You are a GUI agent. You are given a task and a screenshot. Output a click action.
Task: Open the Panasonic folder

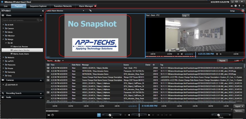[11, 65]
